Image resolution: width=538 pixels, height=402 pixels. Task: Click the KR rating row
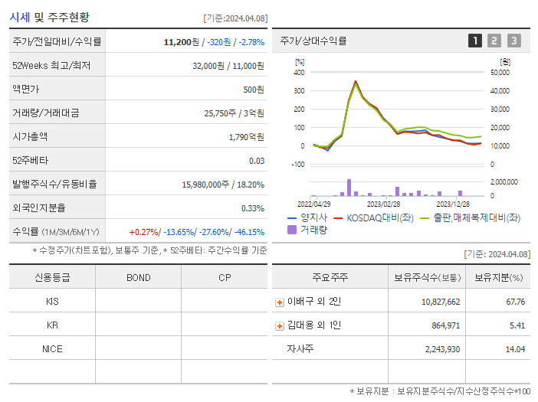pyautogui.click(x=138, y=325)
